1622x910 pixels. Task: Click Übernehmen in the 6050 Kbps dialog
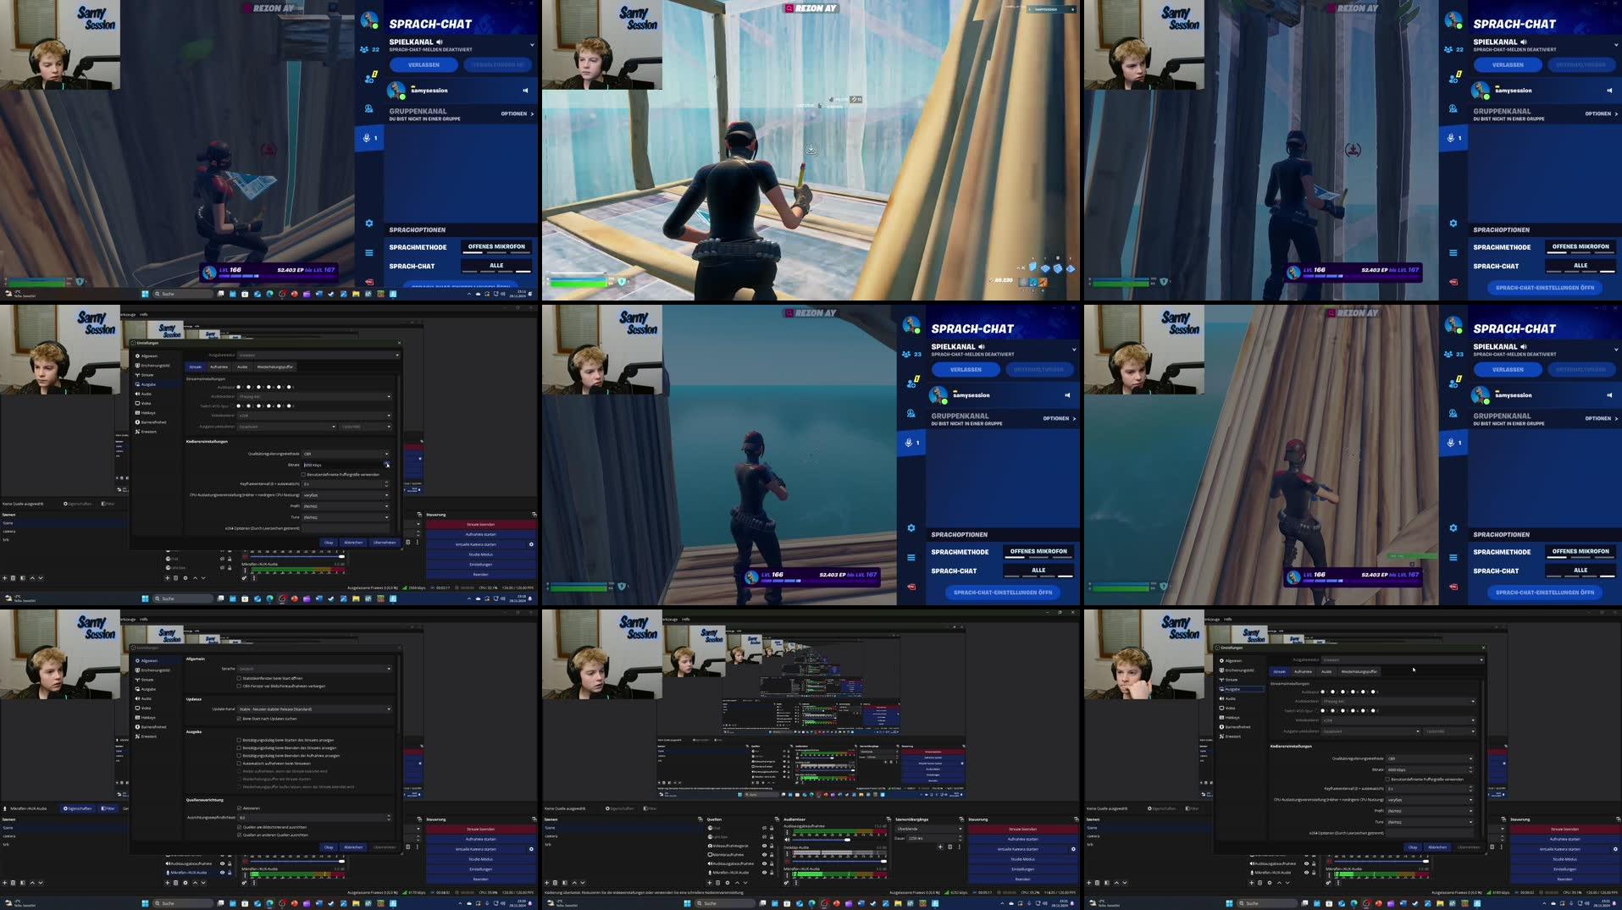(385, 542)
